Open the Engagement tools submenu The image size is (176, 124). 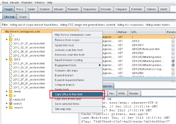tap(77, 65)
